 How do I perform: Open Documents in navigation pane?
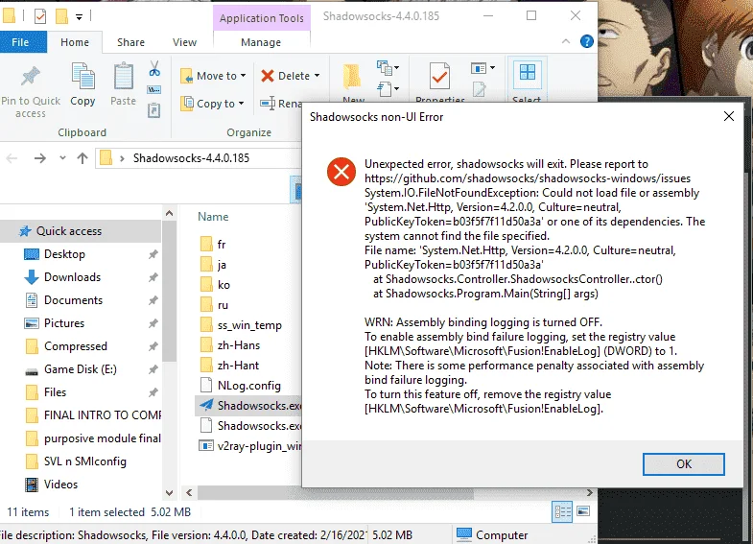(73, 300)
